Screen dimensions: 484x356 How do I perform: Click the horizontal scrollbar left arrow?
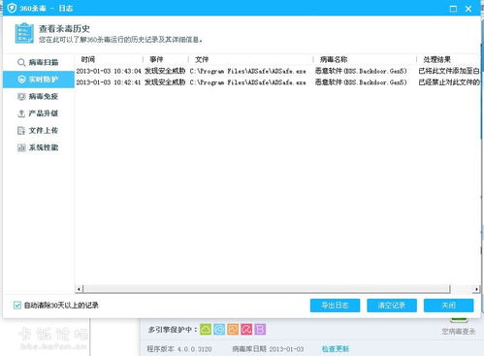pos(80,289)
